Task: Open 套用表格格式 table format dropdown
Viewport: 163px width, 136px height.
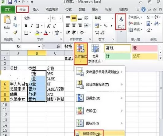Action: [95, 54]
